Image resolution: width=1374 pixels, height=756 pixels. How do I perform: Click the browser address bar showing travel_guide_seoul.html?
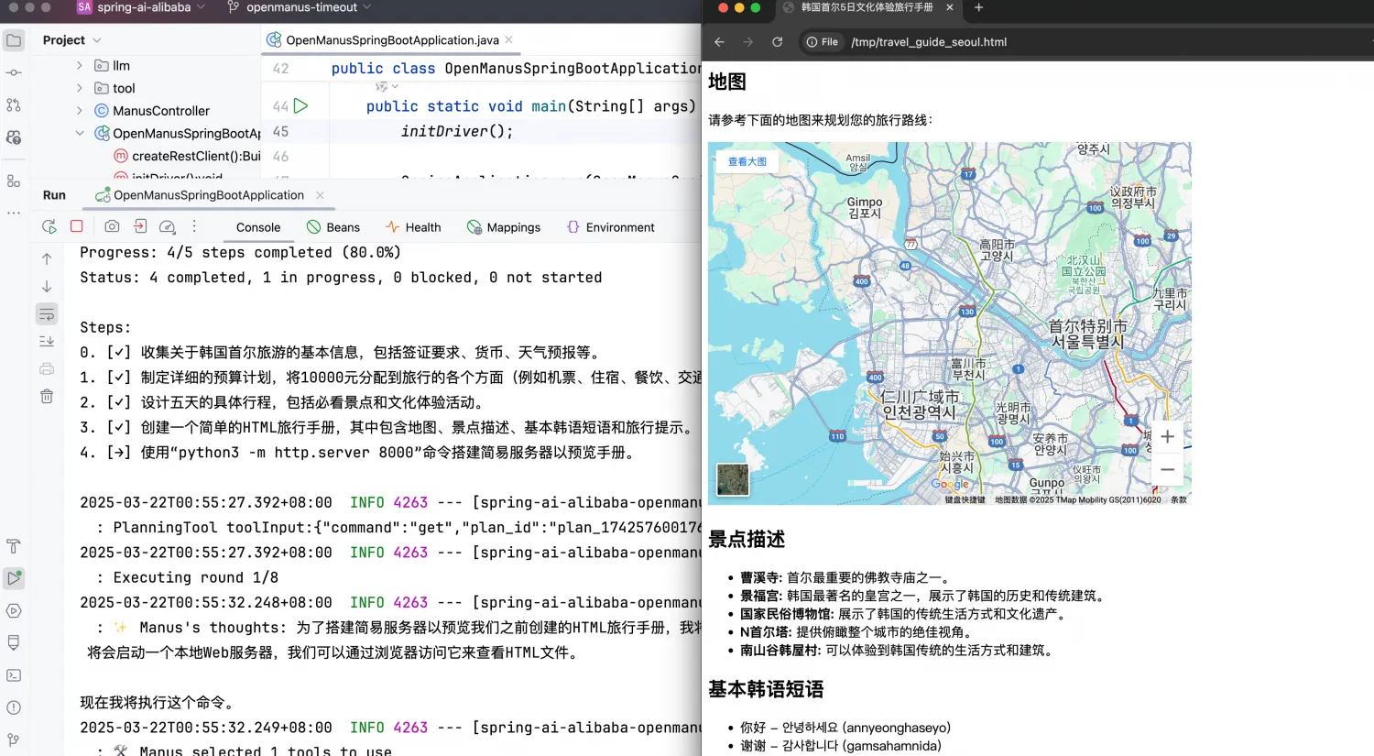929,42
